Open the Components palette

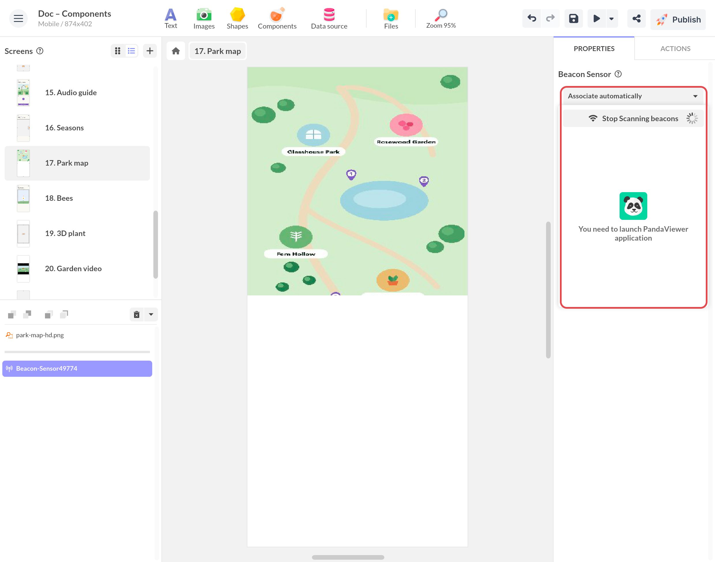pyautogui.click(x=277, y=19)
